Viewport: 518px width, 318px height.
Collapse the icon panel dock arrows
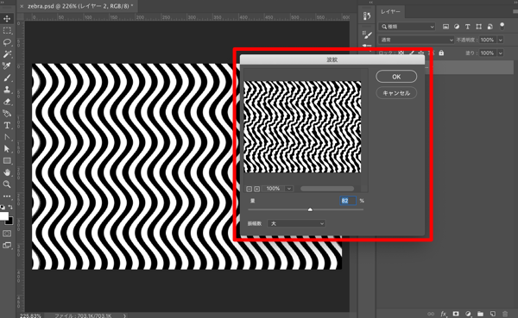tap(370, 3)
